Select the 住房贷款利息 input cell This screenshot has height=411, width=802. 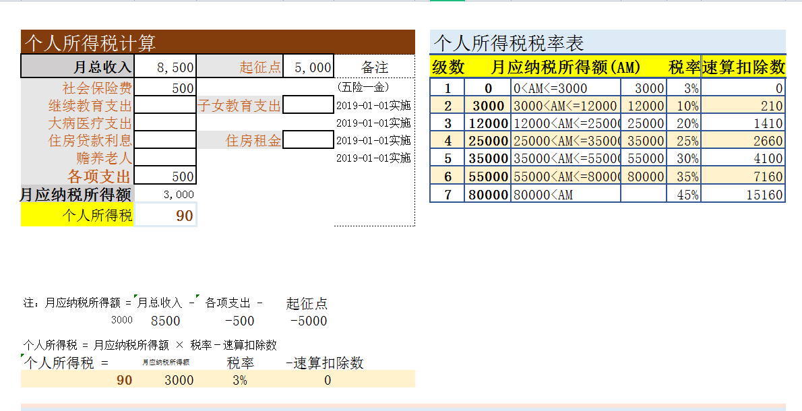[166, 139]
